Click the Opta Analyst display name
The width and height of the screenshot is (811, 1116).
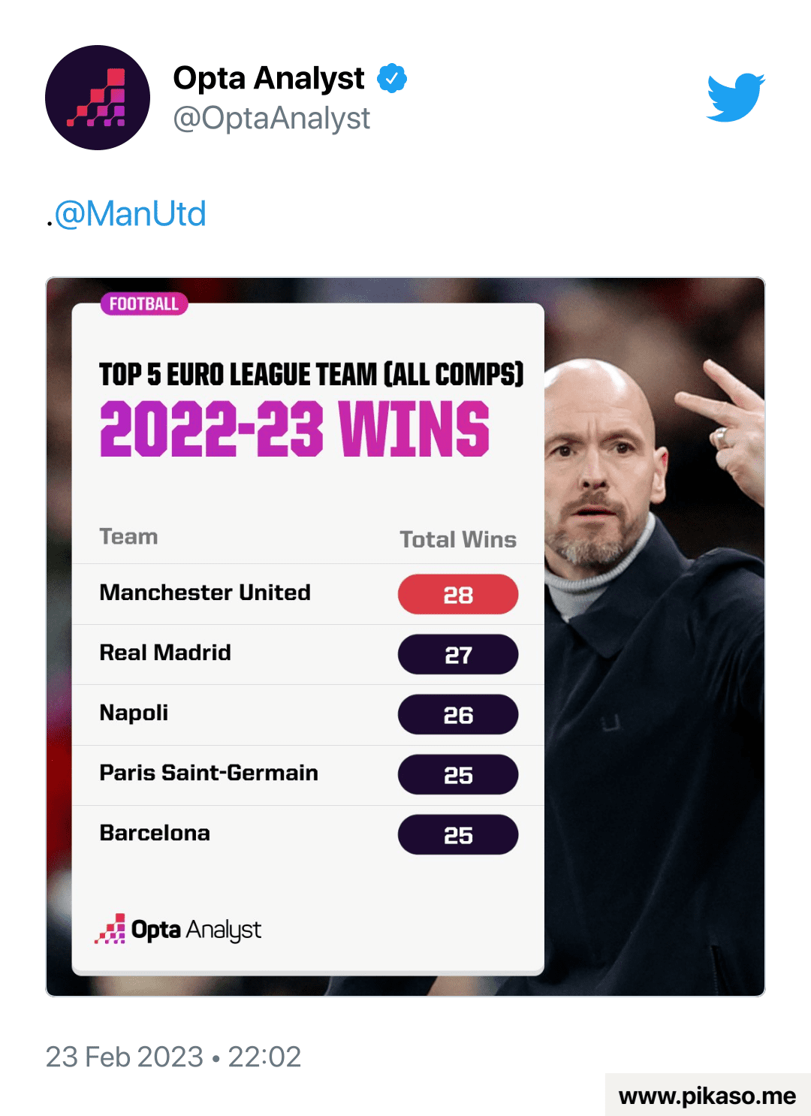[269, 78]
